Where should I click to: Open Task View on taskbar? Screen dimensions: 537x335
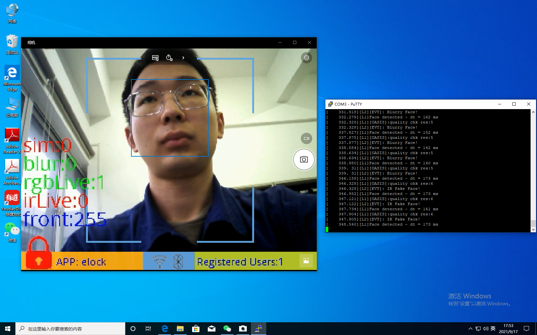point(148,329)
